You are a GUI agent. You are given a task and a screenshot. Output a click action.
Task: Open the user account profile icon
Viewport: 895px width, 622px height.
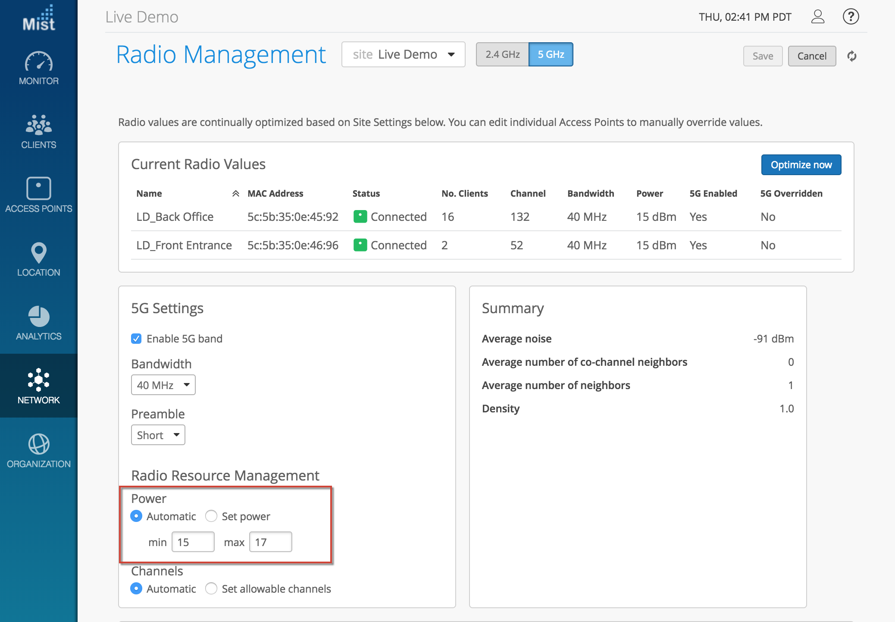817,17
